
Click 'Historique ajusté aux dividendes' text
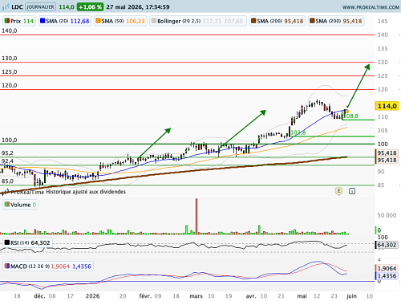(86, 192)
